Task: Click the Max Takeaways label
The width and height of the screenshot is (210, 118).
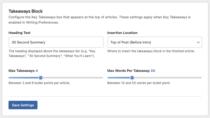Action: pos(22,71)
